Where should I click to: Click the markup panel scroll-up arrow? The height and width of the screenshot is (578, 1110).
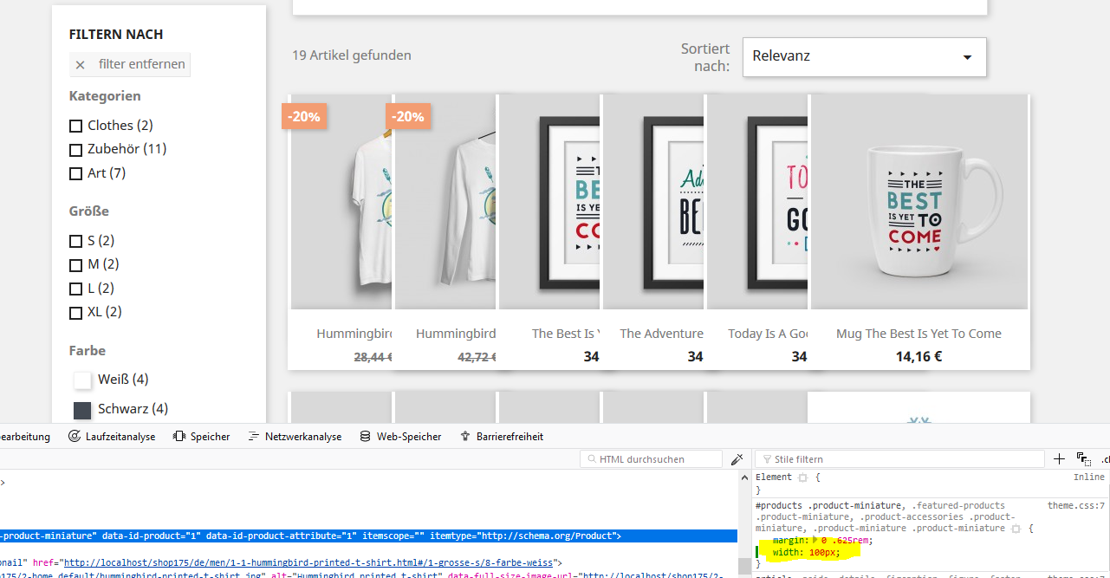[744, 477]
